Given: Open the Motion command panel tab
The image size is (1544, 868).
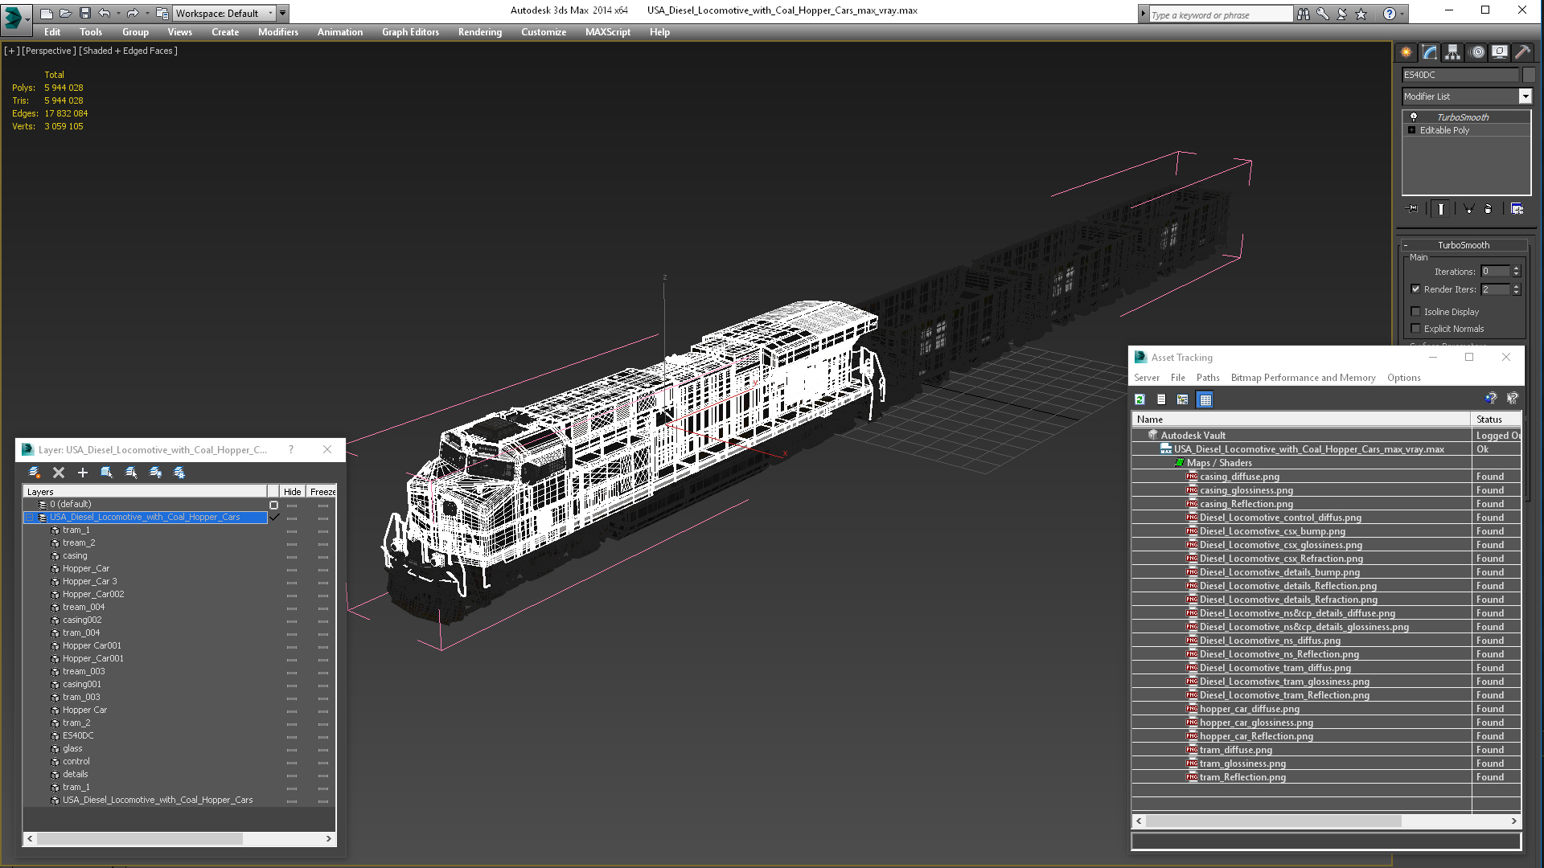Looking at the screenshot, I should pos(1477,52).
